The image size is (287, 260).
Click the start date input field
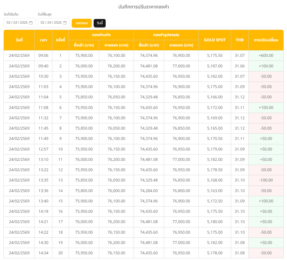pyautogui.click(x=17, y=23)
